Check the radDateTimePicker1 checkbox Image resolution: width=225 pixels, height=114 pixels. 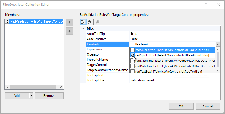[132, 66]
